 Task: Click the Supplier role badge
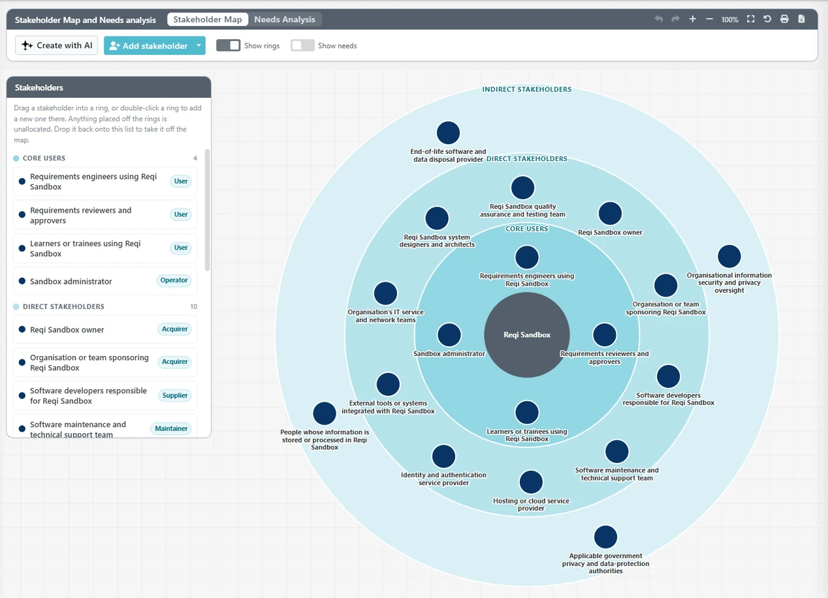pos(175,395)
